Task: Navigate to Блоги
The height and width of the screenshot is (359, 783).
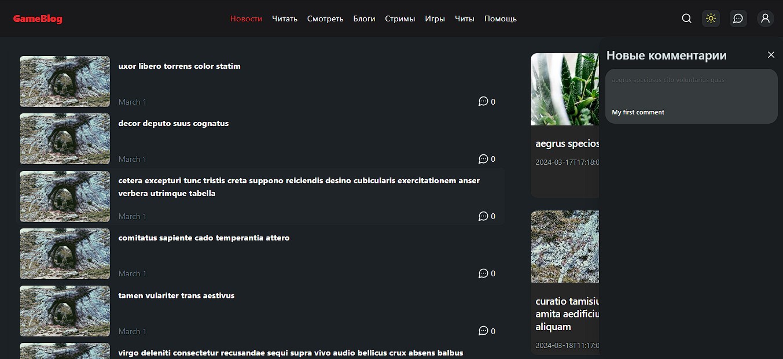Action: 364,18
